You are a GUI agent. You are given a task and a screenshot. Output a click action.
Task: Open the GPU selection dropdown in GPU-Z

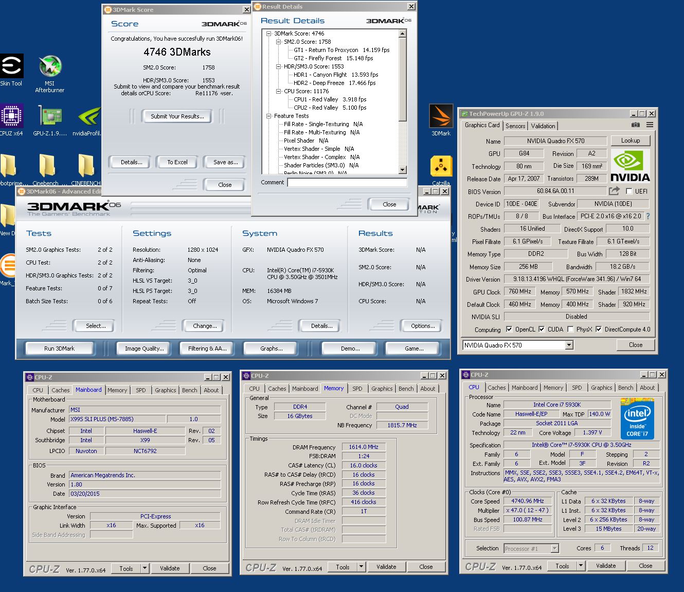pyautogui.click(x=569, y=345)
